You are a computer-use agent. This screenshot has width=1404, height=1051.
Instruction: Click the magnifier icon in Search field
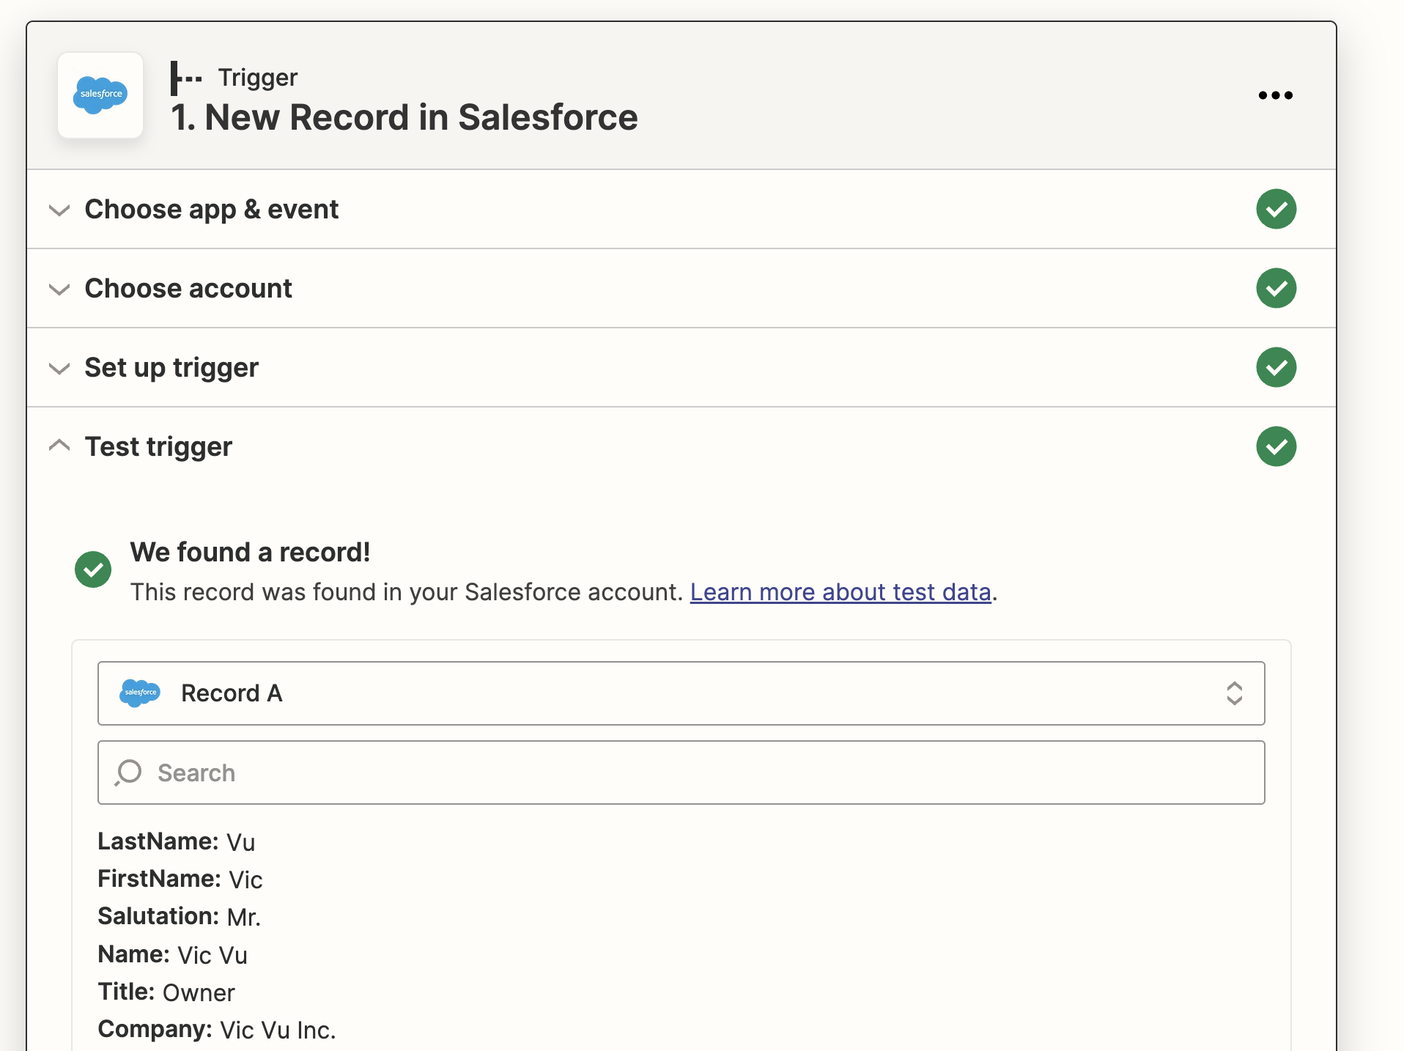click(x=129, y=772)
